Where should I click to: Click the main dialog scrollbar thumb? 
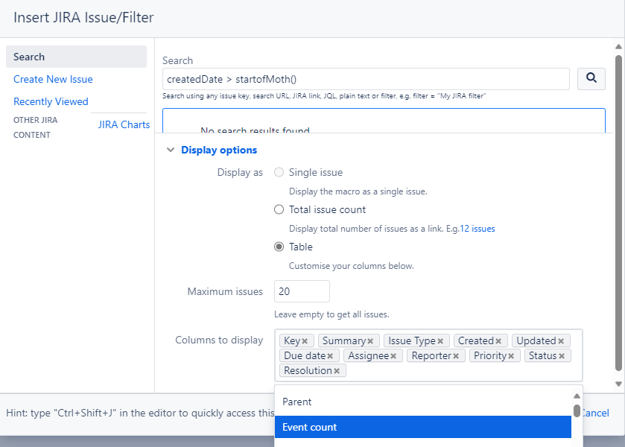(x=618, y=213)
